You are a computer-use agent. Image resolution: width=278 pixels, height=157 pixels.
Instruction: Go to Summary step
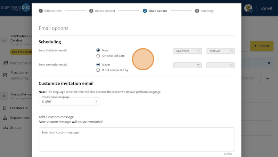tap(204, 11)
